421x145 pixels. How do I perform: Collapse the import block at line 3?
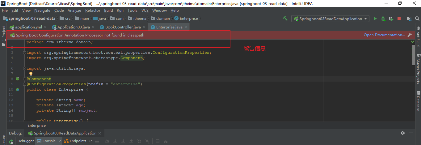click(24, 53)
